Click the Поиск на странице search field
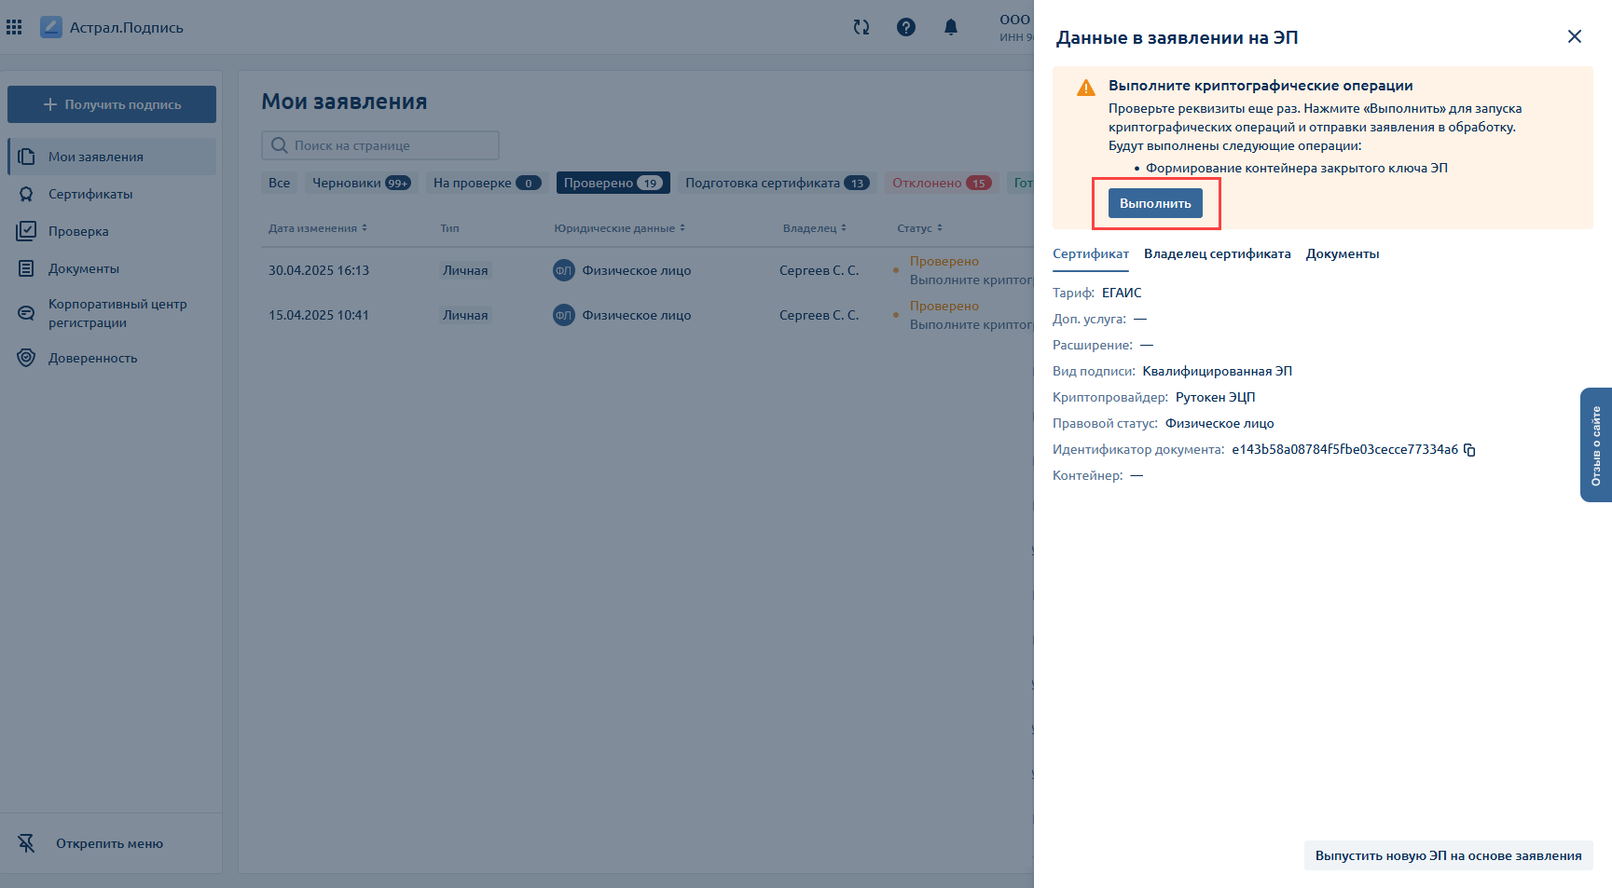1612x888 pixels. coord(380,145)
